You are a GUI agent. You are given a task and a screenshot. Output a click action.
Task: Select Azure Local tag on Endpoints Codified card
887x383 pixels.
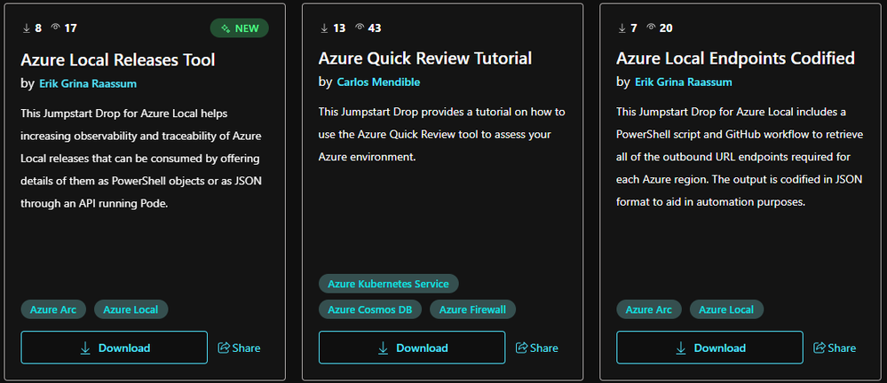tap(725, 309)
